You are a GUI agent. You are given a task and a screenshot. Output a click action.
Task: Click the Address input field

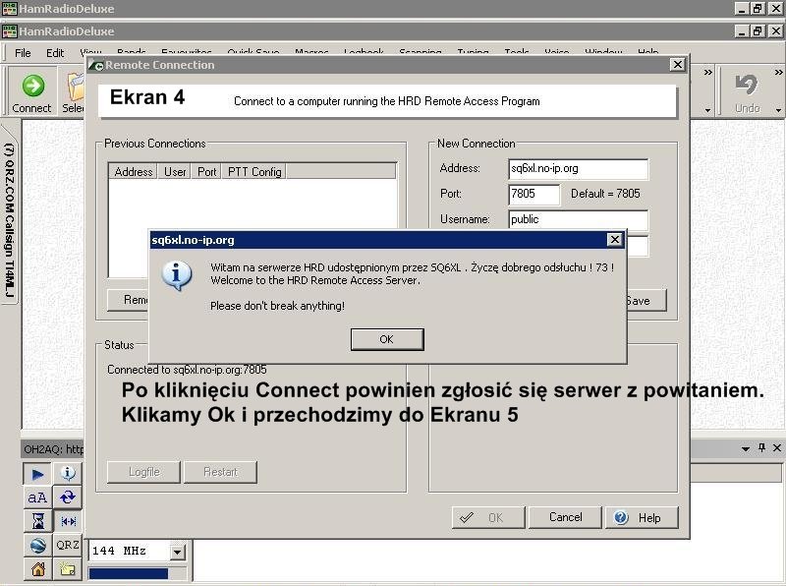578,169
